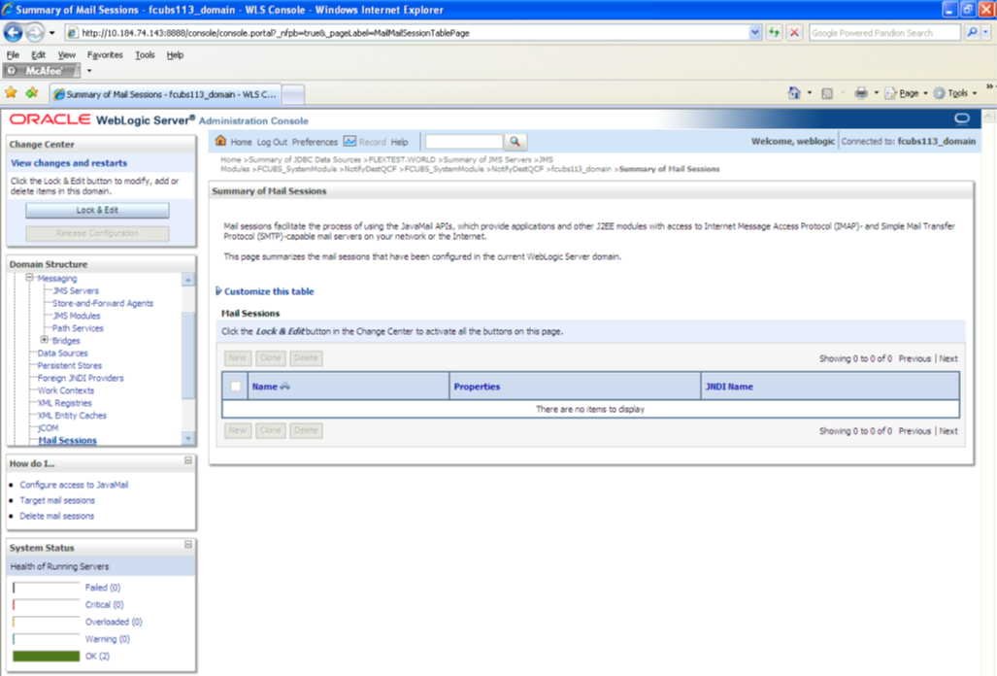Open the McAfee dropdown arrow
The height and width of the screenshot is (676, 997).
89,71
